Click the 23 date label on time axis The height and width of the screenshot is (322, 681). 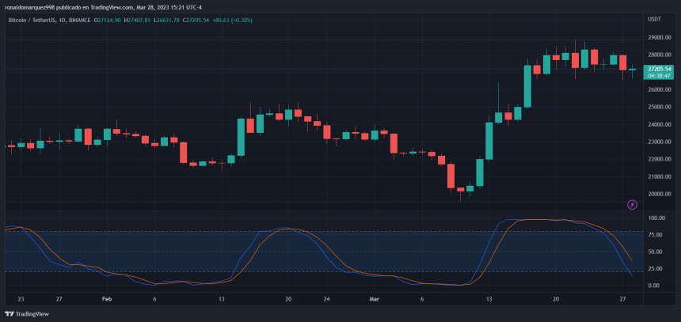coord(21,299)
